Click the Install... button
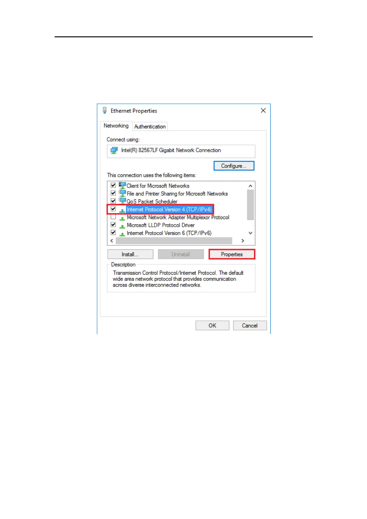 click(130, 254)
